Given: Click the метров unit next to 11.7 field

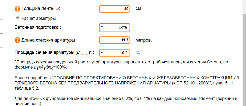Looking at the screenshot, I should point(144,40).
